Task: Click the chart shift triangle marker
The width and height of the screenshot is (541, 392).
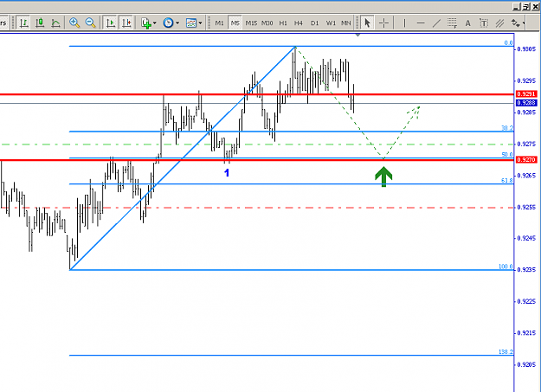Action: [x=357, y=35]
